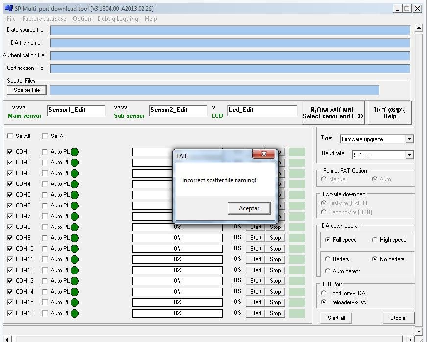427x342 pixels.
Task: Click the Sensor1_Edit input field
Action: 76,110
